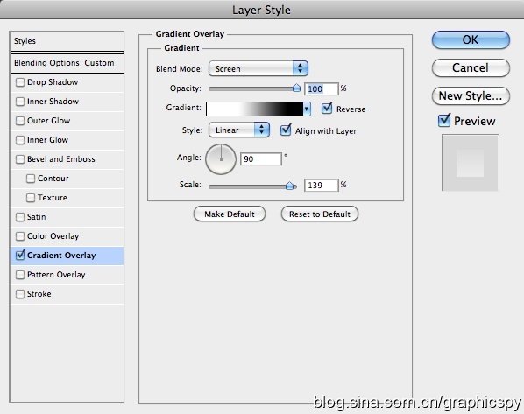Open the gradient picker arrow

[307, 109]
